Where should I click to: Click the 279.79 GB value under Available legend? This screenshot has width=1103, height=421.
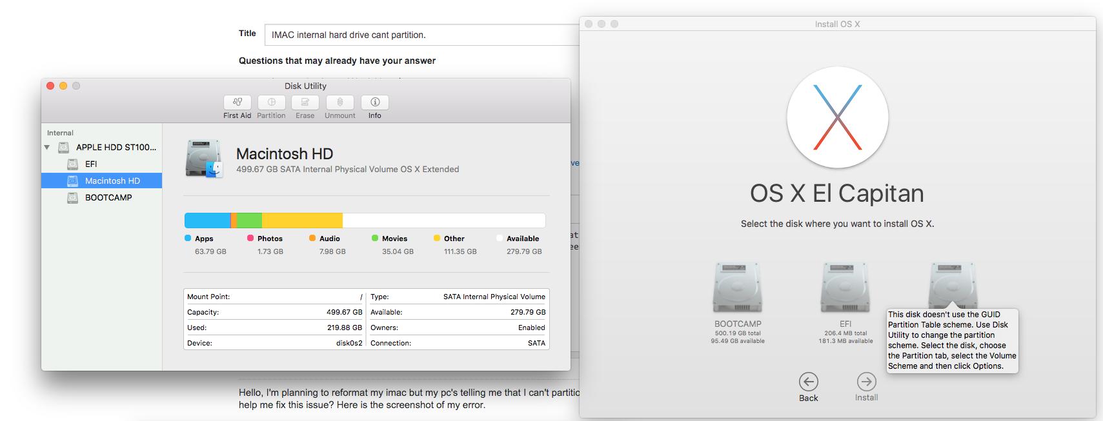click(x=524, y=251)
